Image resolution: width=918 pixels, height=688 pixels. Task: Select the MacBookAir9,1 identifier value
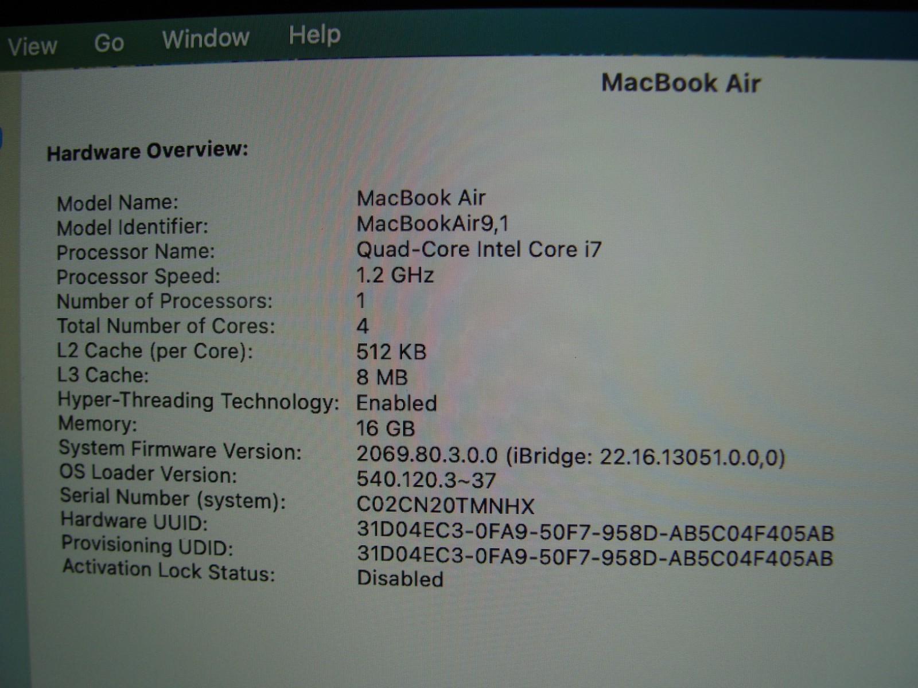tap(433, 224)
